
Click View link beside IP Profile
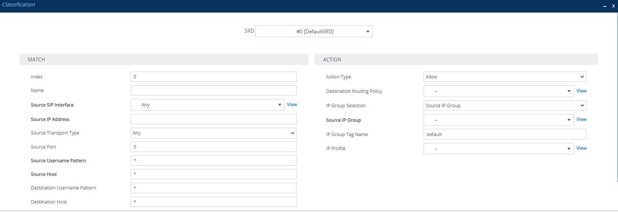coord(581,148)
